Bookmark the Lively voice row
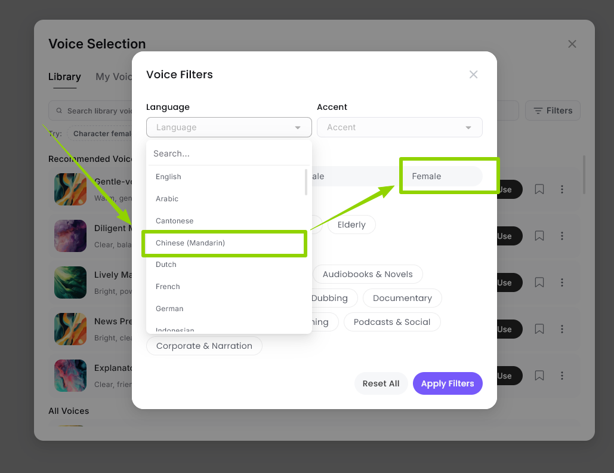The height and width of the screenshot is (473, 614). 539,282
